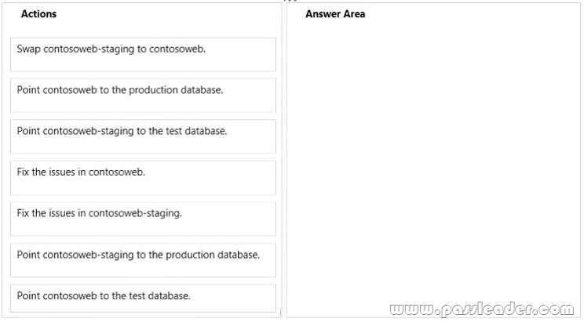Click 'test database' text in last action box
Viewport: 584px width, 322px height.
tap(159, 296)
